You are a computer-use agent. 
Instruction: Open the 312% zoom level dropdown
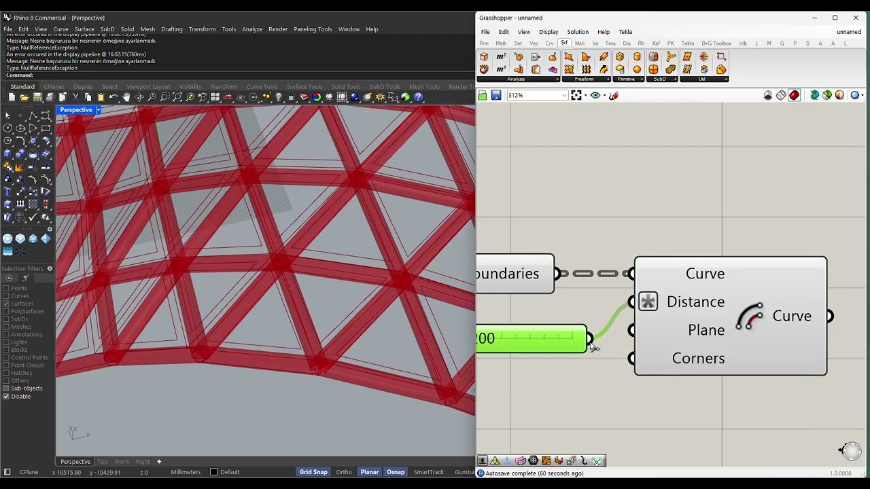point(564,96)
